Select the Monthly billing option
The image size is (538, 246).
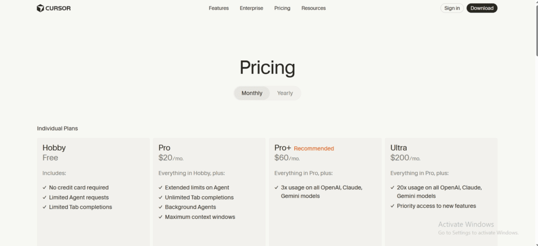252,93
